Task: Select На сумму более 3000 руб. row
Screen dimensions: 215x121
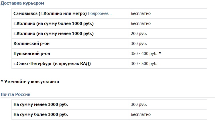Action: [x=41, y=114]
